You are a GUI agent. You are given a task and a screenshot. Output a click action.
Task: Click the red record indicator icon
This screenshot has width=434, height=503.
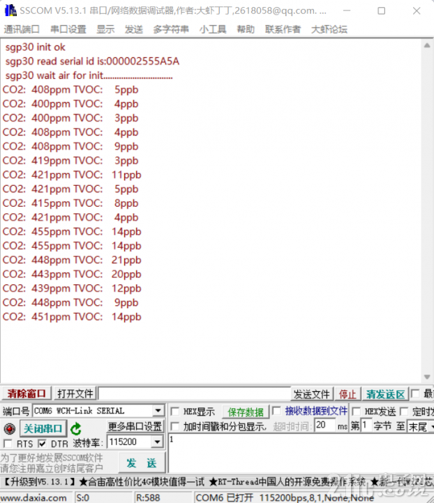coord(9,428)
